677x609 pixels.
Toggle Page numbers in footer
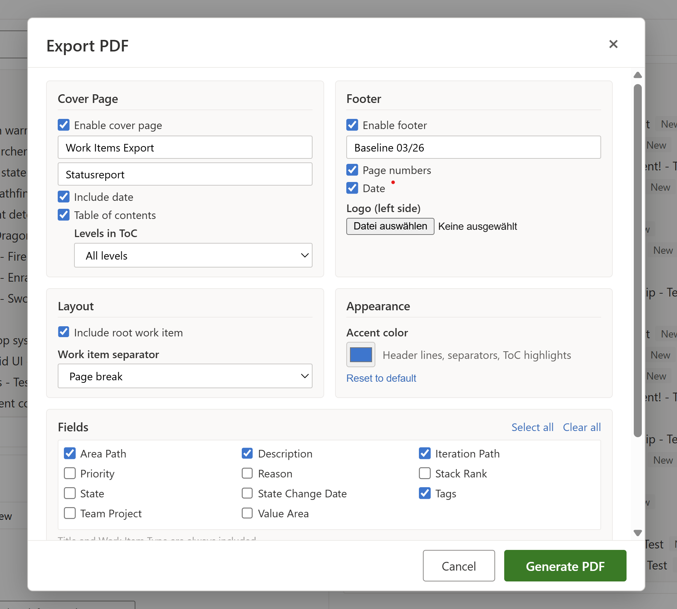[x=352, y=170]
